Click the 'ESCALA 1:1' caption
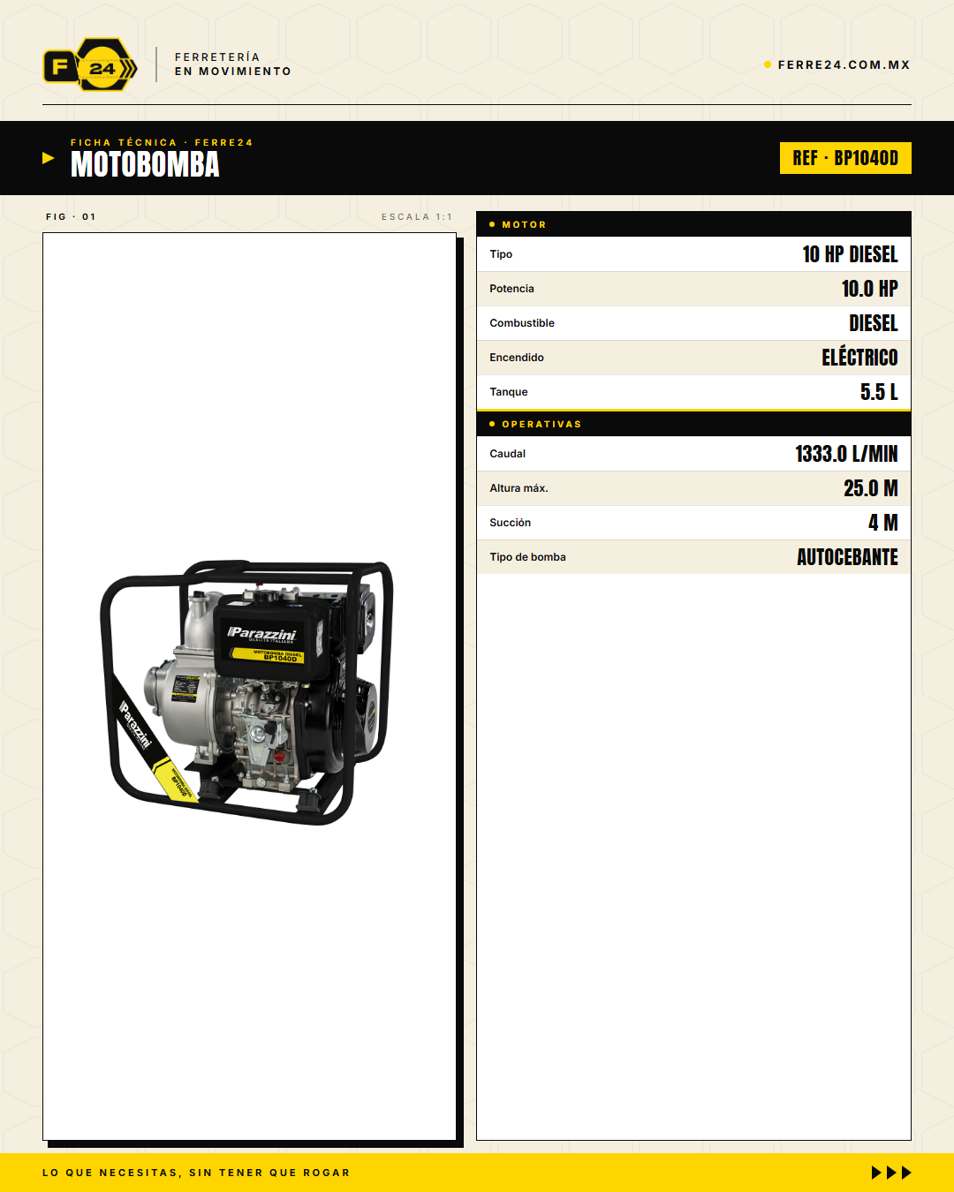Viewport: 954px width, 1192px height. (x=416, y=216)
